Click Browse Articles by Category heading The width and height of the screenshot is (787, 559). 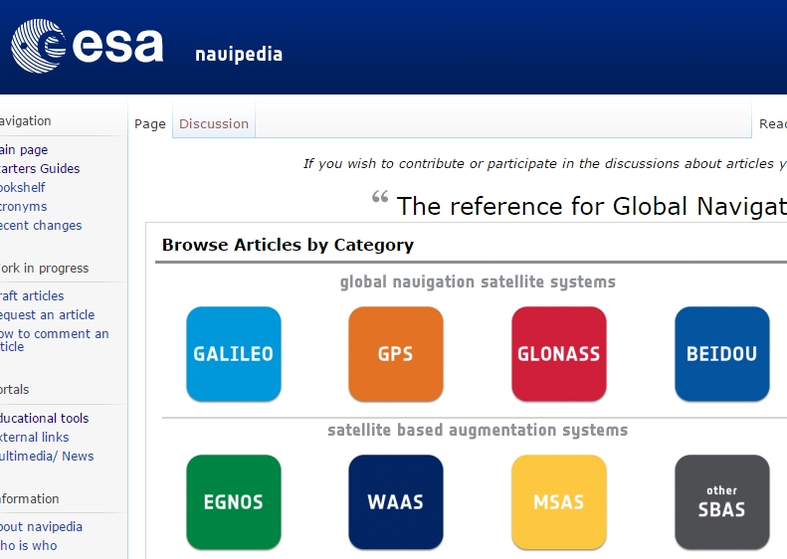[x=288, y=245]
